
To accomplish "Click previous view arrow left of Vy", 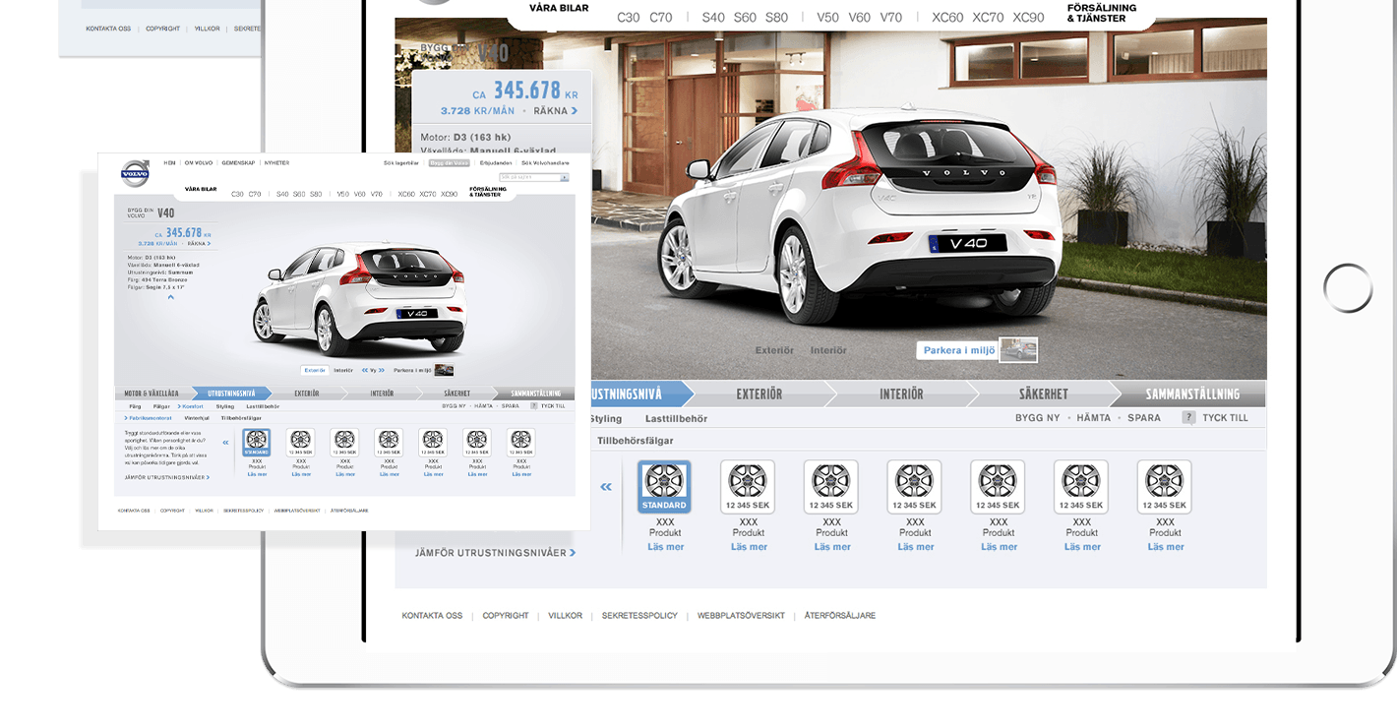I will tap(365, 370).
